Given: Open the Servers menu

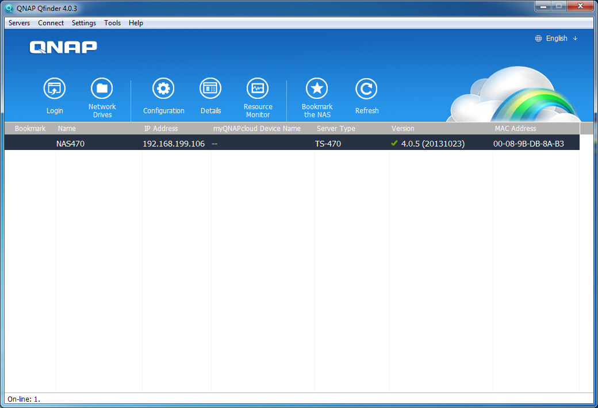Looking at the screenshot, I should pyautogui.click(x=19, y=23).
